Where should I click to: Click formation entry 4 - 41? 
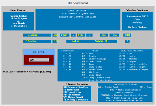tap(67, 61)
